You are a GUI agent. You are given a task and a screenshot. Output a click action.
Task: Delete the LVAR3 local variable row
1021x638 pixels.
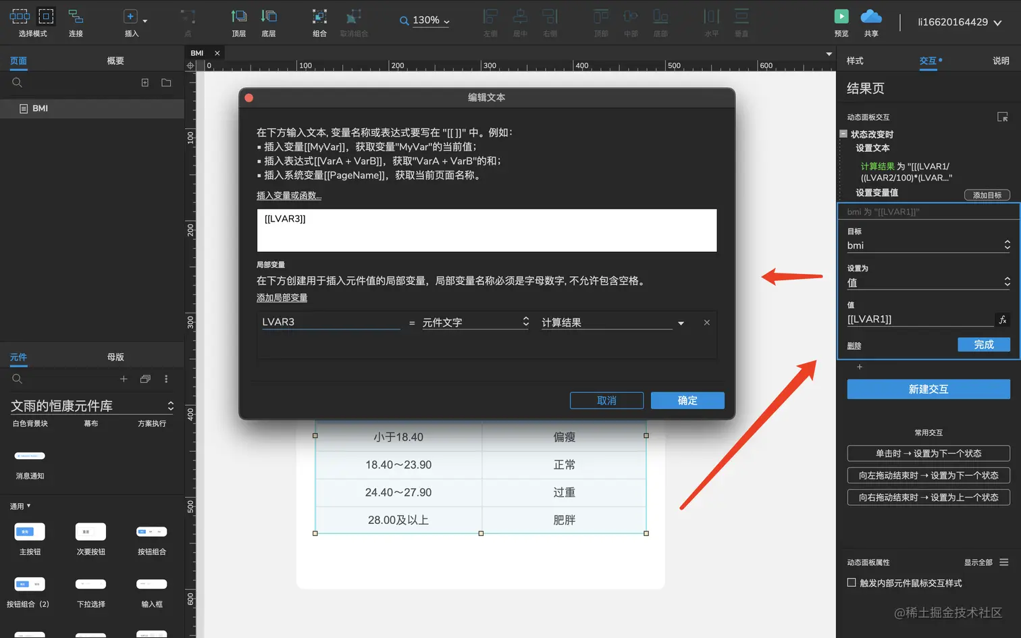(x=706, y=323)
